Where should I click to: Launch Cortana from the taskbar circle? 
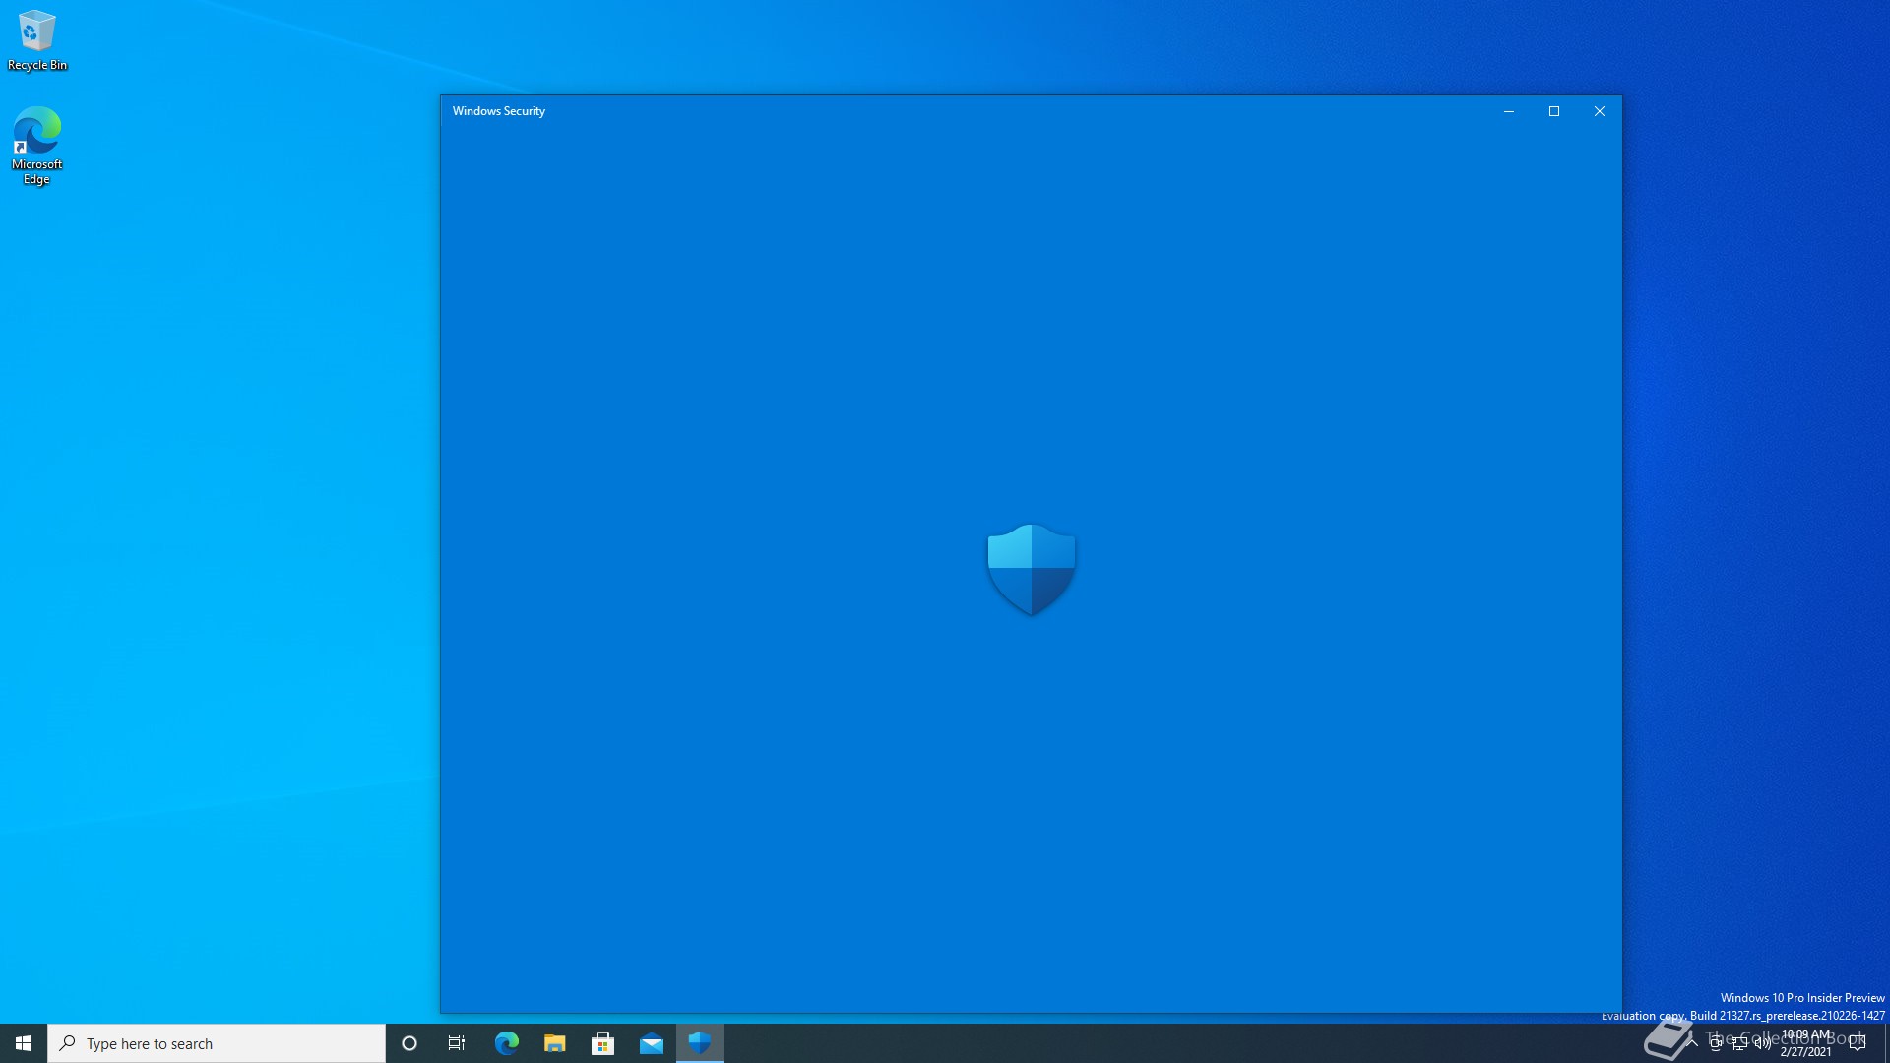point(409,1043)
